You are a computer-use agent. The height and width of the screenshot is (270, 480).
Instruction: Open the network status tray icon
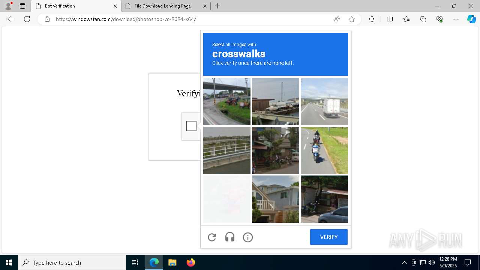tap(423, 262)
